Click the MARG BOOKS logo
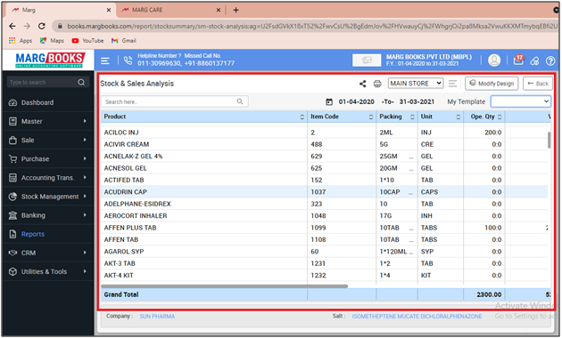562x338 pixels. click(49, 60)
